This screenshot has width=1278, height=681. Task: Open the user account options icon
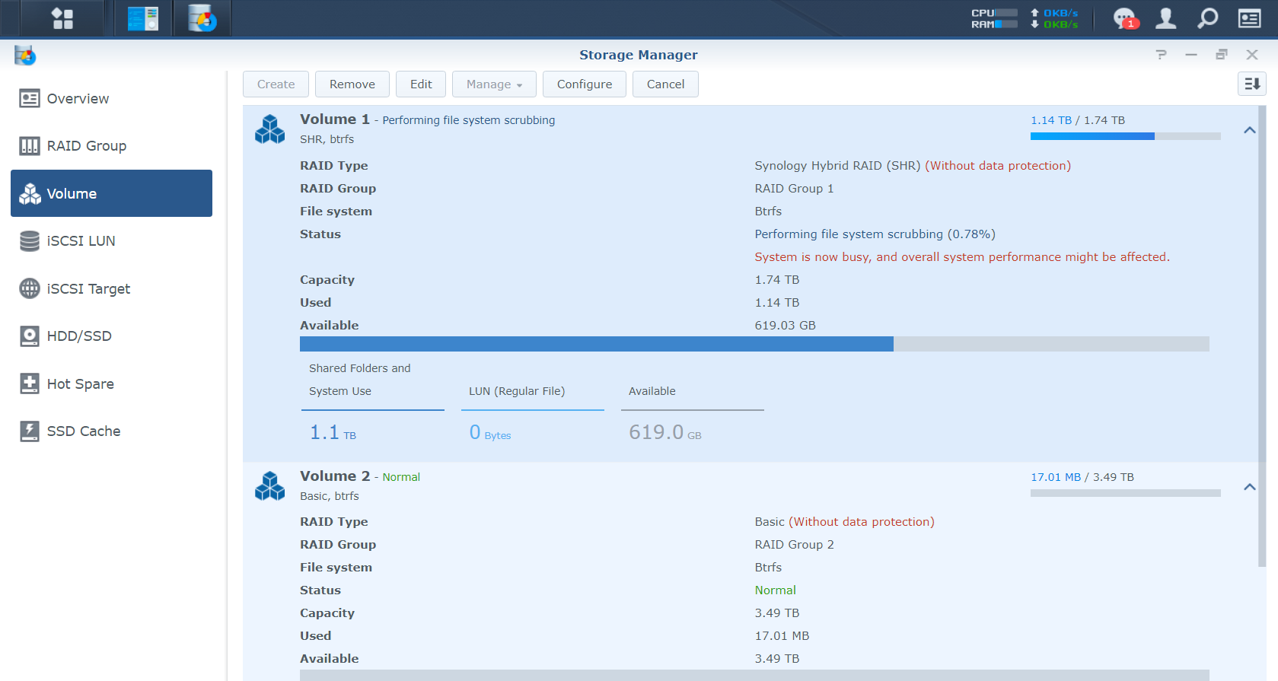pos(1165,18)
